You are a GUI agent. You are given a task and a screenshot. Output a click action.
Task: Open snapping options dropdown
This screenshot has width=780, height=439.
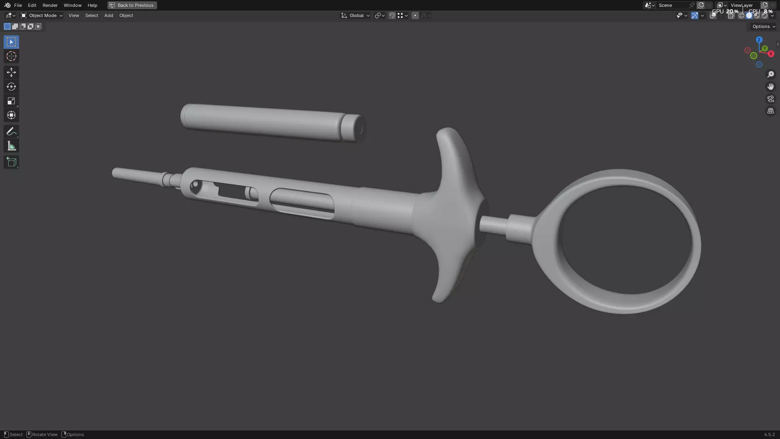[x=403, y=15]
